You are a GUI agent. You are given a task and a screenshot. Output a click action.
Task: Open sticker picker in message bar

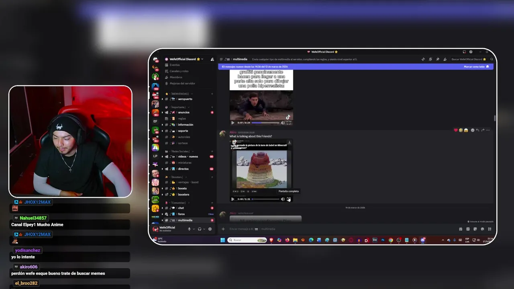(475, 229)
